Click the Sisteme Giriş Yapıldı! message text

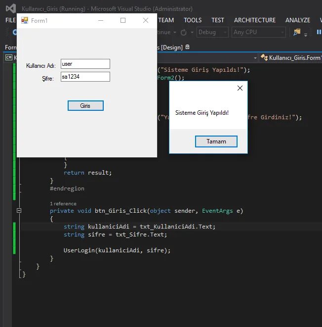click(x=202, y=113)
